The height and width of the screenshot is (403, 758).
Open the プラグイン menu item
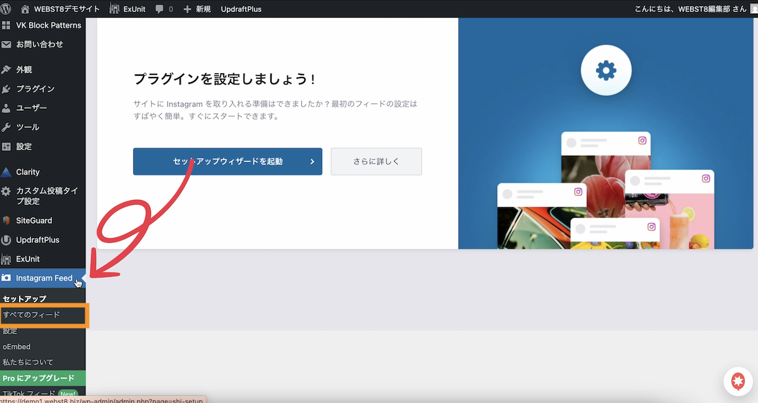35,89
